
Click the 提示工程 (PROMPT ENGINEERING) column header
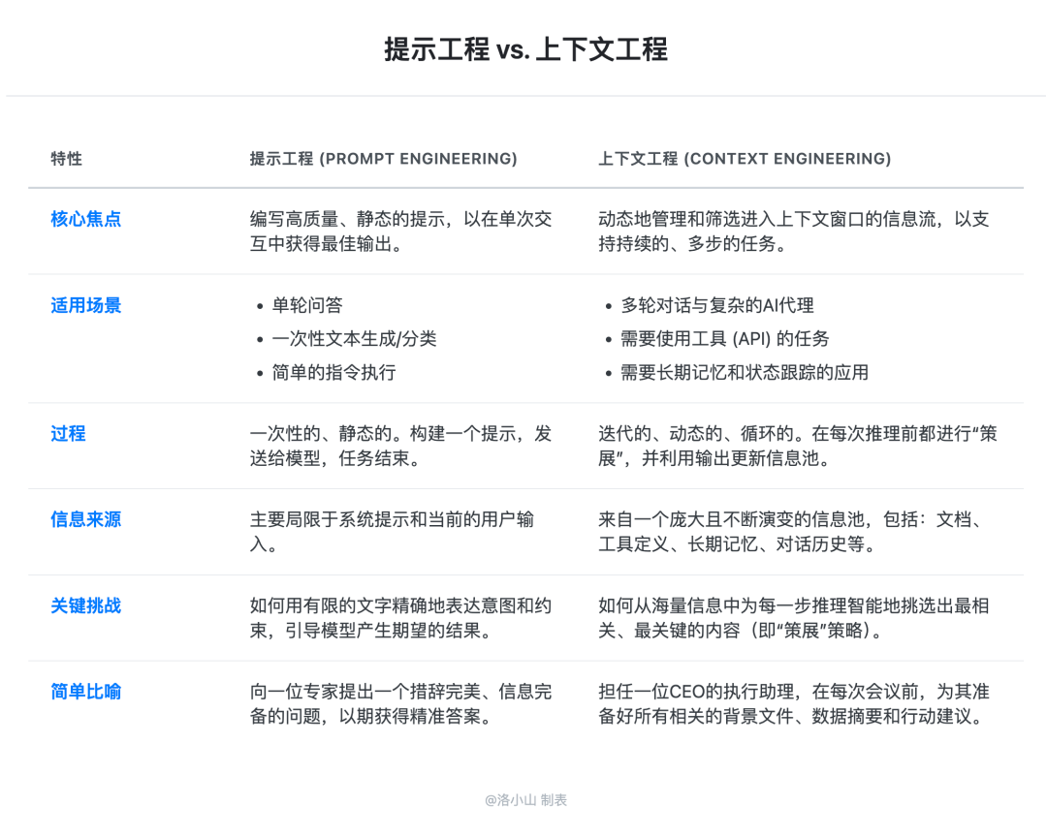(383, 158)
